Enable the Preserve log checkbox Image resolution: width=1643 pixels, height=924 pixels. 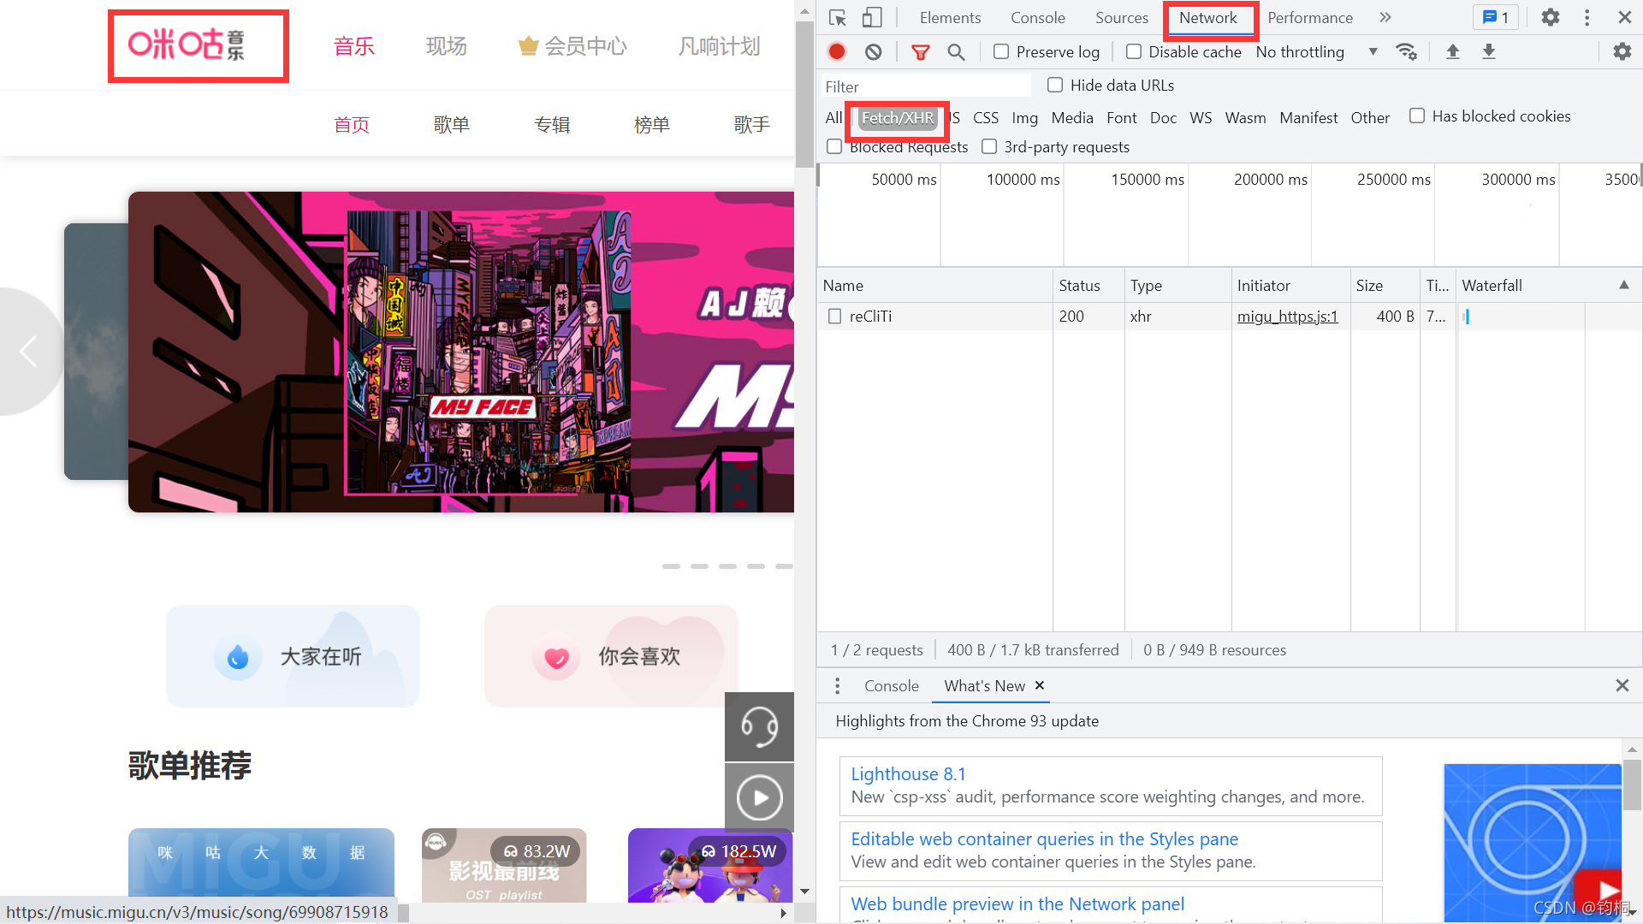[1000, 52]
